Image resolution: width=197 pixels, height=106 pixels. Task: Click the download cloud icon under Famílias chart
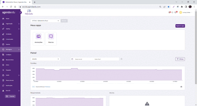click(x=181, y=87)
